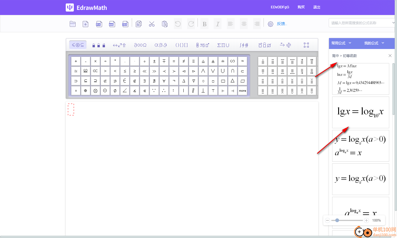This screenshot has width=397, height=238.
Task: Toggle bold formatting
Action: 204,24
